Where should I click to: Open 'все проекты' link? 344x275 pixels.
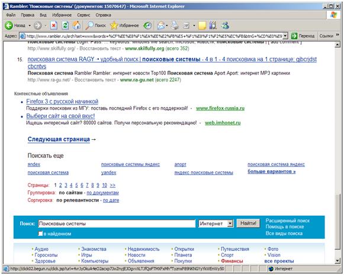[x=279, y=261]
